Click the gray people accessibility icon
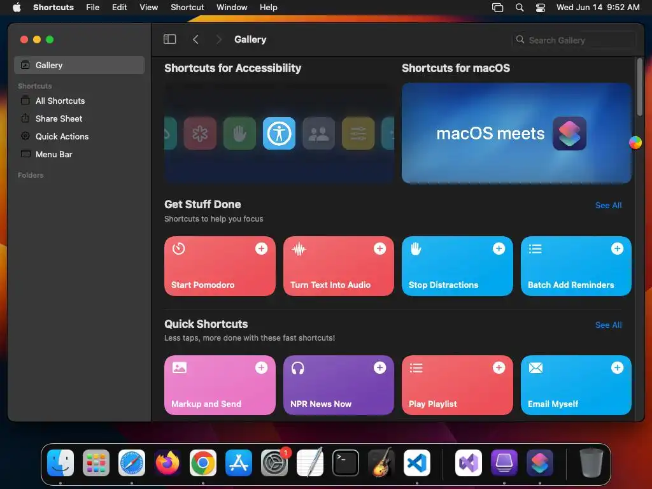 (318, 134)
